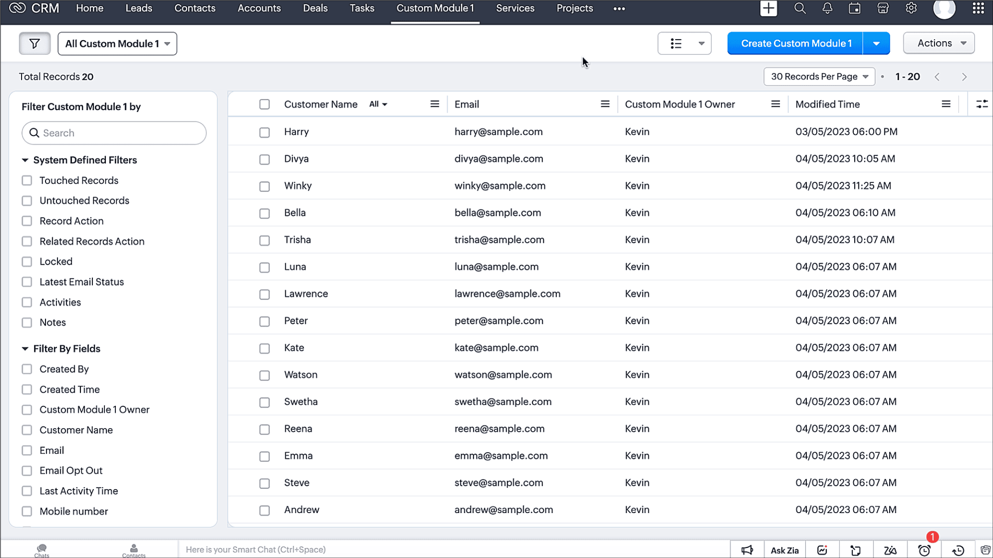
Task: Open column settings icon at table right
Action: (982, 104)
